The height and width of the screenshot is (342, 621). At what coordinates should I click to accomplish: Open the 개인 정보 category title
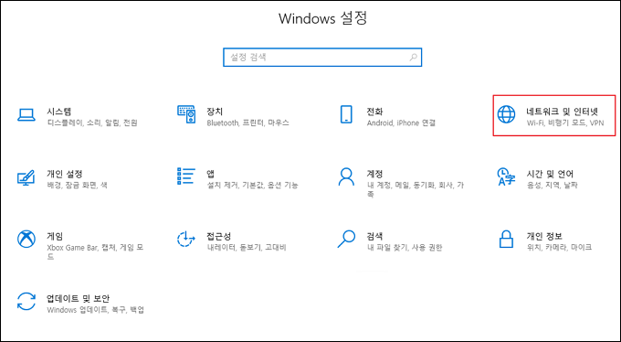pyautogui.click(x=544, y=236)
